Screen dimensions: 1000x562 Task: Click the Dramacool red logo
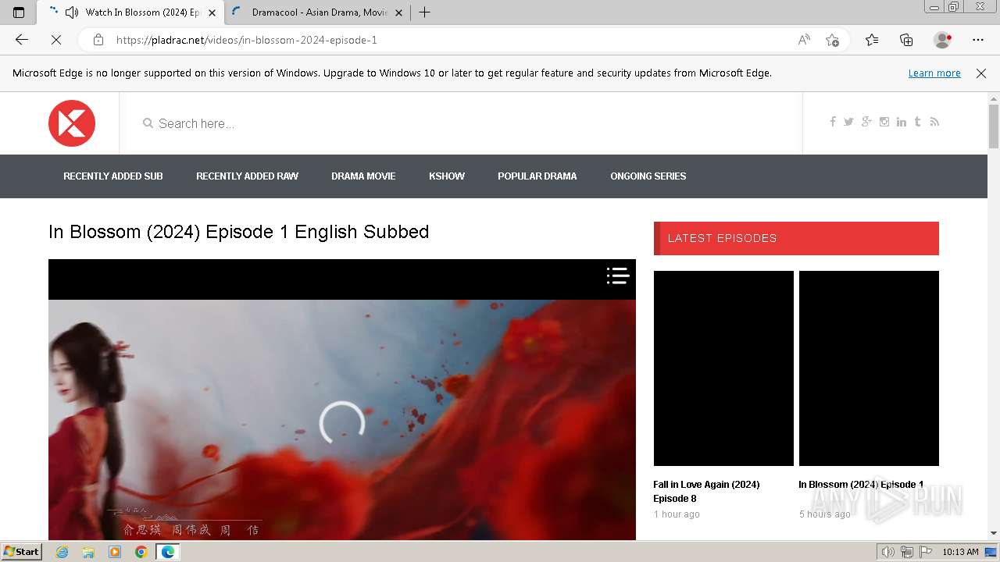72,123
